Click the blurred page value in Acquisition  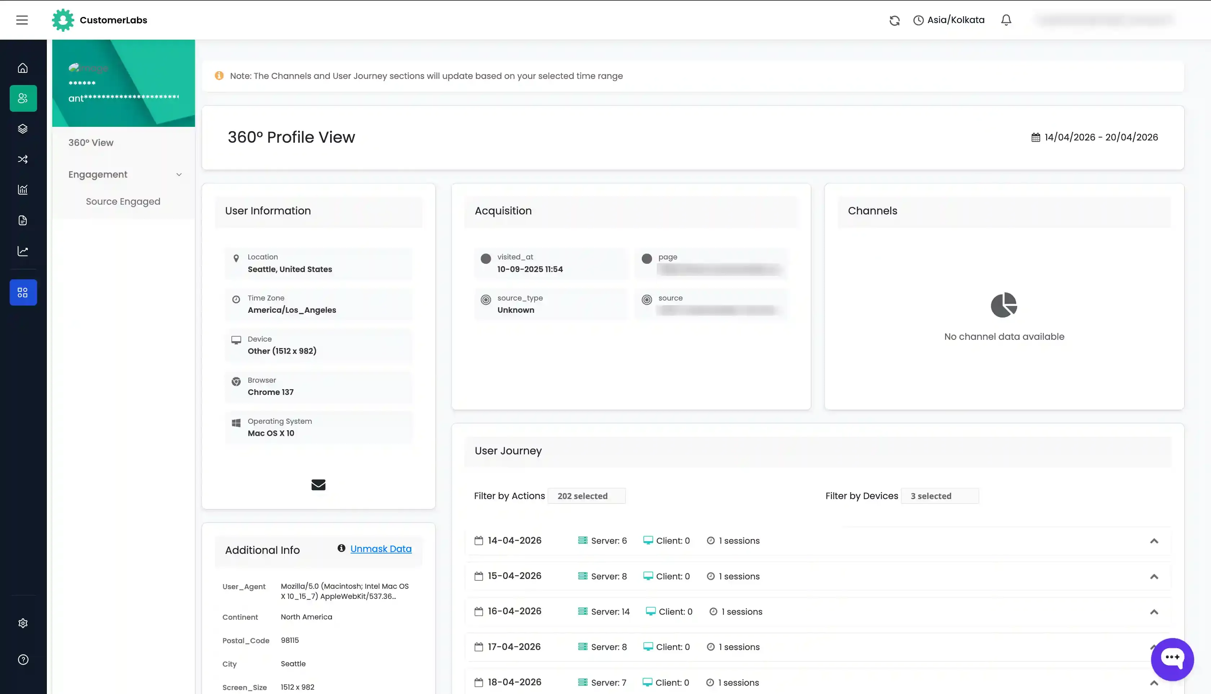pos(720,270)
